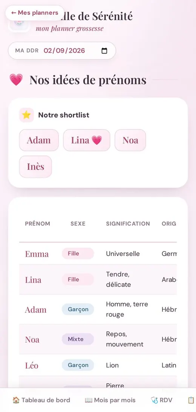Open the calendar picker icon in the DDR field
Image resolution: width=196 pixels, height=412 pixels.
pyautogui.click(x=104, y=51)
